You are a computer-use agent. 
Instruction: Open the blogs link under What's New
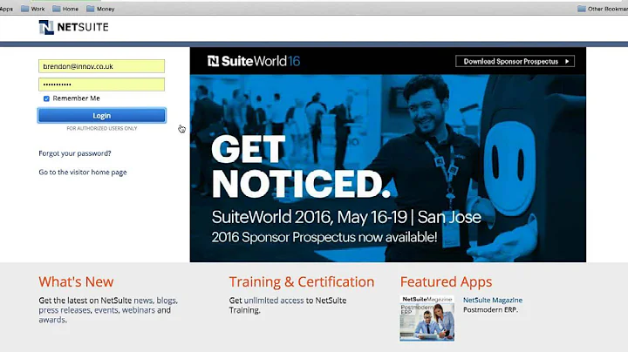[x=167, y=301]
